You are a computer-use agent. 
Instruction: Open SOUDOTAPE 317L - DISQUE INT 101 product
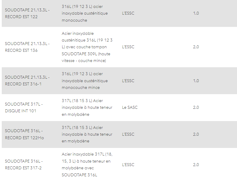24,107
